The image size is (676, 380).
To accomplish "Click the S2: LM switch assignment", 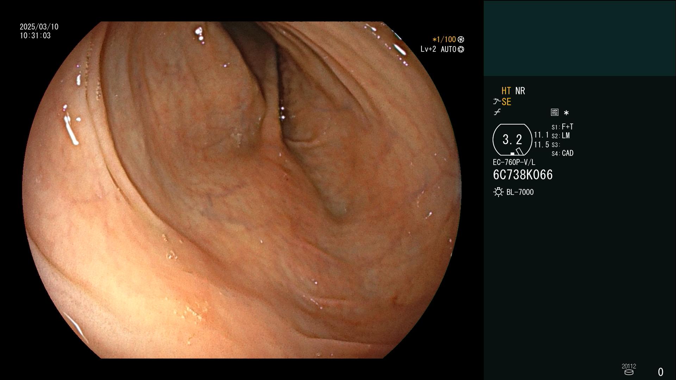I will [561, 135].
